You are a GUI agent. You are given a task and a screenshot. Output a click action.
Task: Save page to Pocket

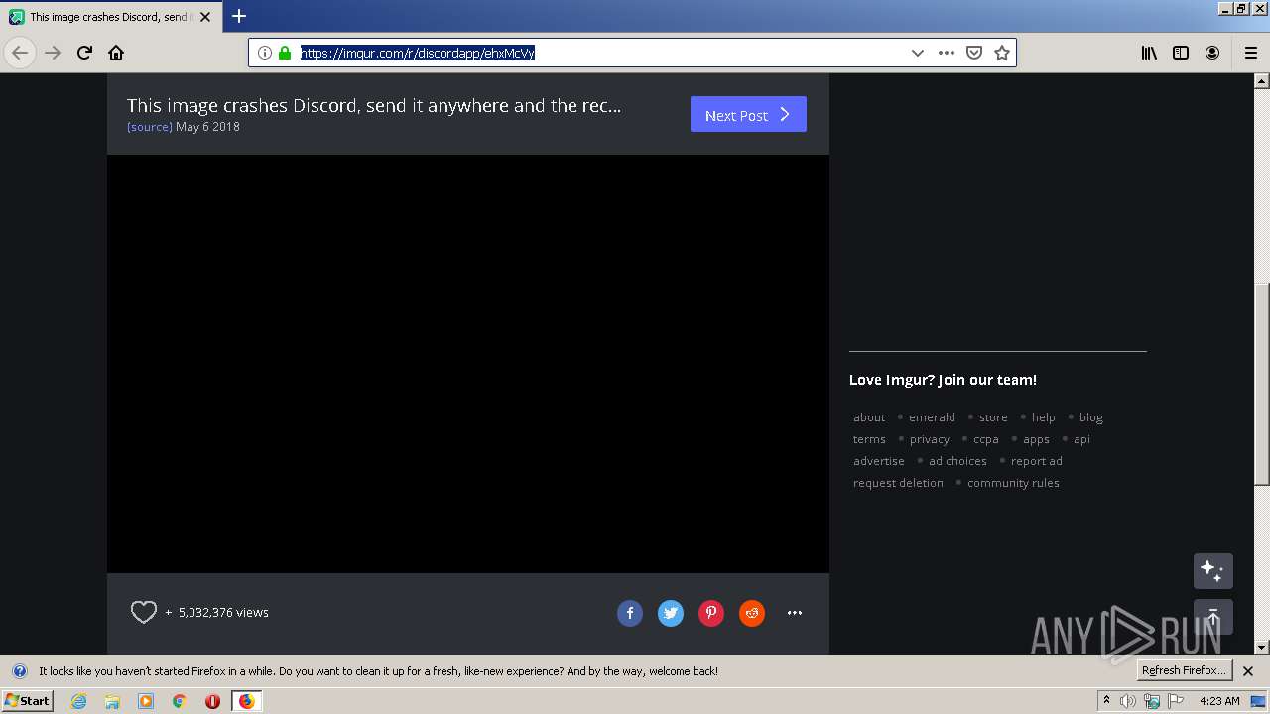click(974, 53)
